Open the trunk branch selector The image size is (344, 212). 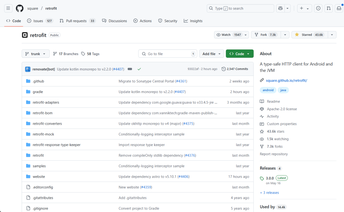35,54
